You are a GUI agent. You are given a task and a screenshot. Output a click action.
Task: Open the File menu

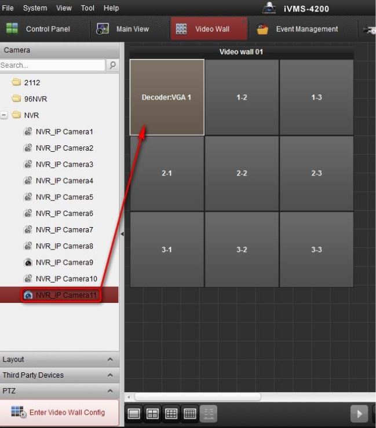[x=8, y=8]
